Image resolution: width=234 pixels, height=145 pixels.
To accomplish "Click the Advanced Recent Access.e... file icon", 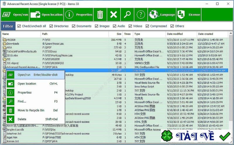I will [5, 67].
